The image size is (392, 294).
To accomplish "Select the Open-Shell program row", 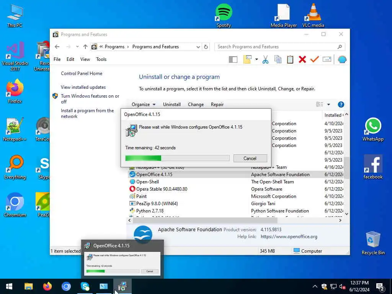I will 236,182.
